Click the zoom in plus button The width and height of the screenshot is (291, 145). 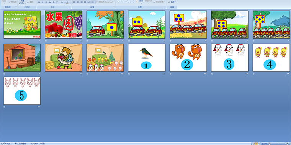pyautogui.click(x=288, y=144)
